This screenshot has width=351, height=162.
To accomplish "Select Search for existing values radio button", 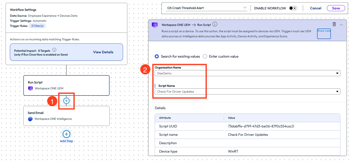I will coord(157,56).
